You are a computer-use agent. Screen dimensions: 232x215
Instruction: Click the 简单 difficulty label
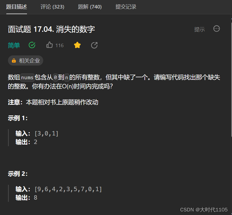[x=14, y=45]
